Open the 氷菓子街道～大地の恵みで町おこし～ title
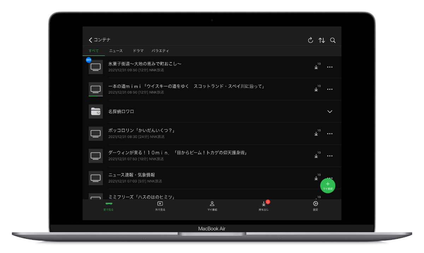This screenshot has height=253, width=424. click(x=145, y=64)
